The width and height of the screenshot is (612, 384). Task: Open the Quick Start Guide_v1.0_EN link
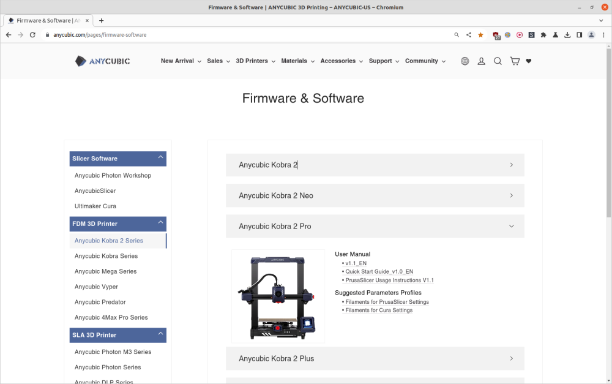(x=379, y=272)
